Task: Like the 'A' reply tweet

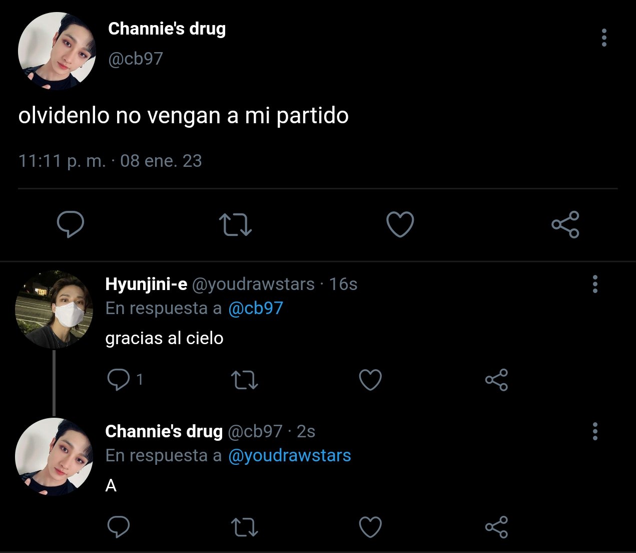Action: click(x=371, y=527)
